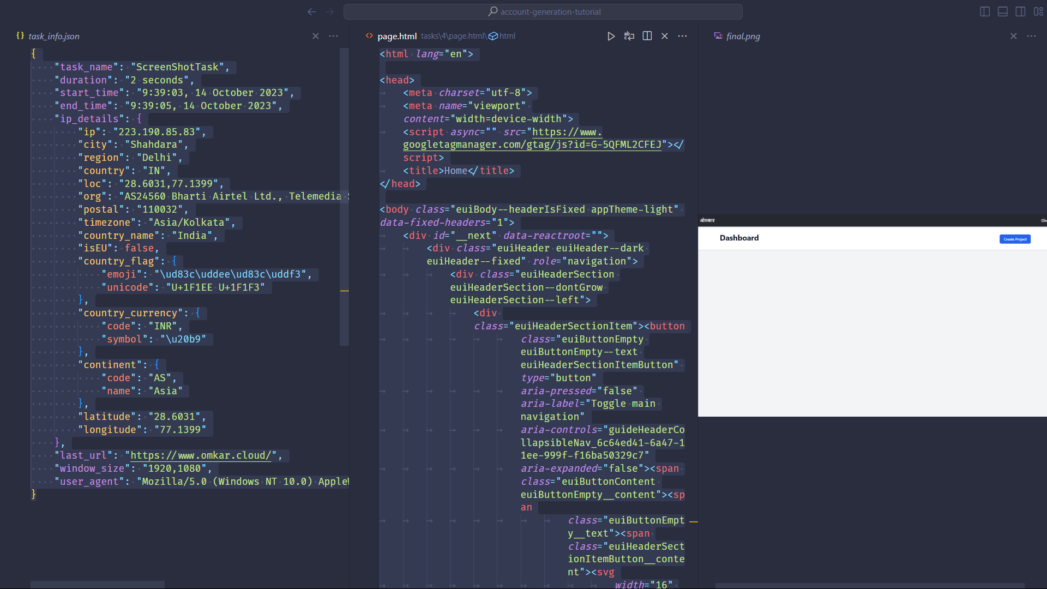Click the word wrap toggle icon
Image resolution: width=1047 pixels, height=589 pixels.
click(629, 36)
